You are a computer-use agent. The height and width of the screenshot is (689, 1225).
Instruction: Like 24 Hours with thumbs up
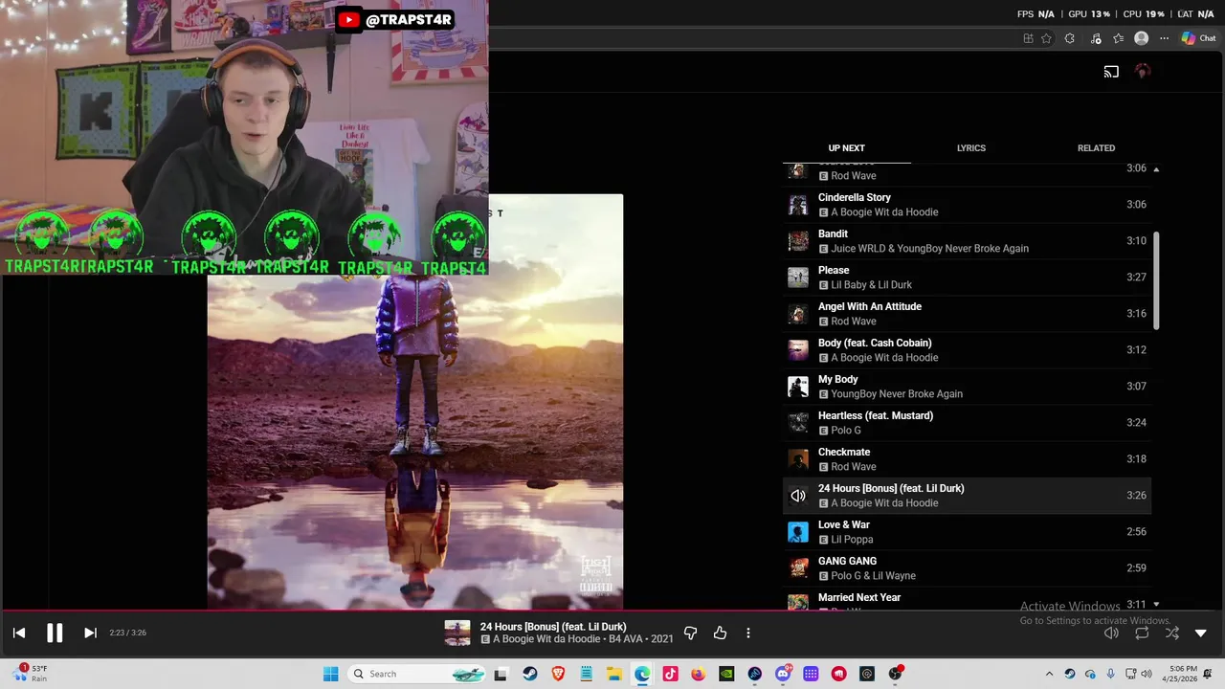tap(720, 633)
